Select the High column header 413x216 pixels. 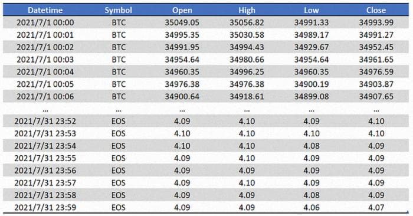coord(247,10)
